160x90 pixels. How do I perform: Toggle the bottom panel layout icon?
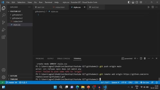[133, 2]
